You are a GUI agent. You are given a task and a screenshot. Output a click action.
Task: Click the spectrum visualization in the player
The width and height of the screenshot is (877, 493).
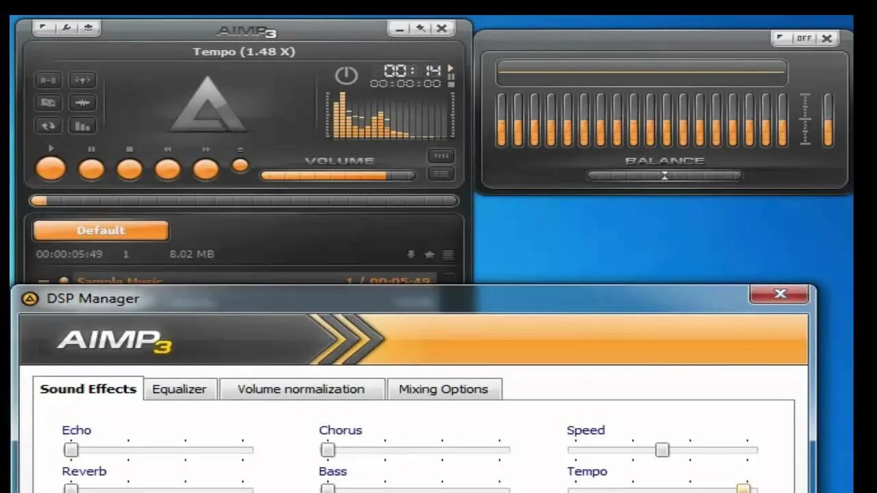coord(388,115)
